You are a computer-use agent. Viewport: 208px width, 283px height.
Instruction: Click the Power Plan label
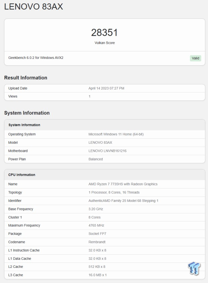pyautogui.click(x=17, y=159)
